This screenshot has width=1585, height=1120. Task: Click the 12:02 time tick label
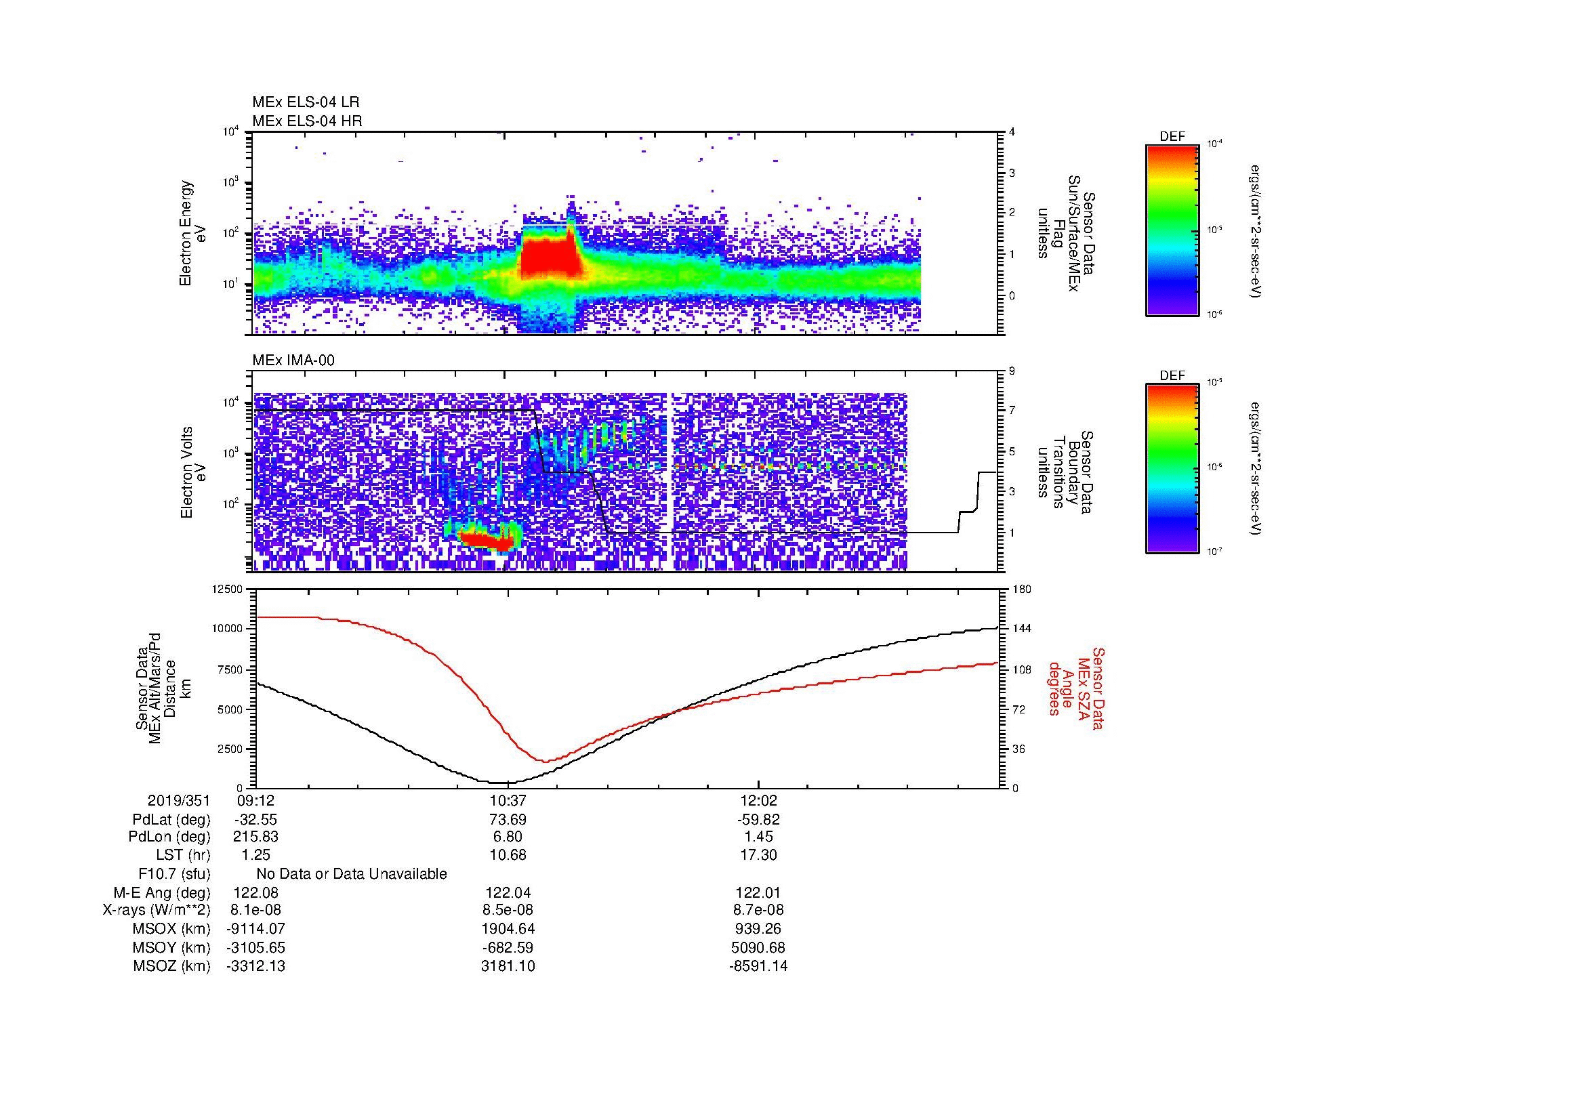point(759,800)
